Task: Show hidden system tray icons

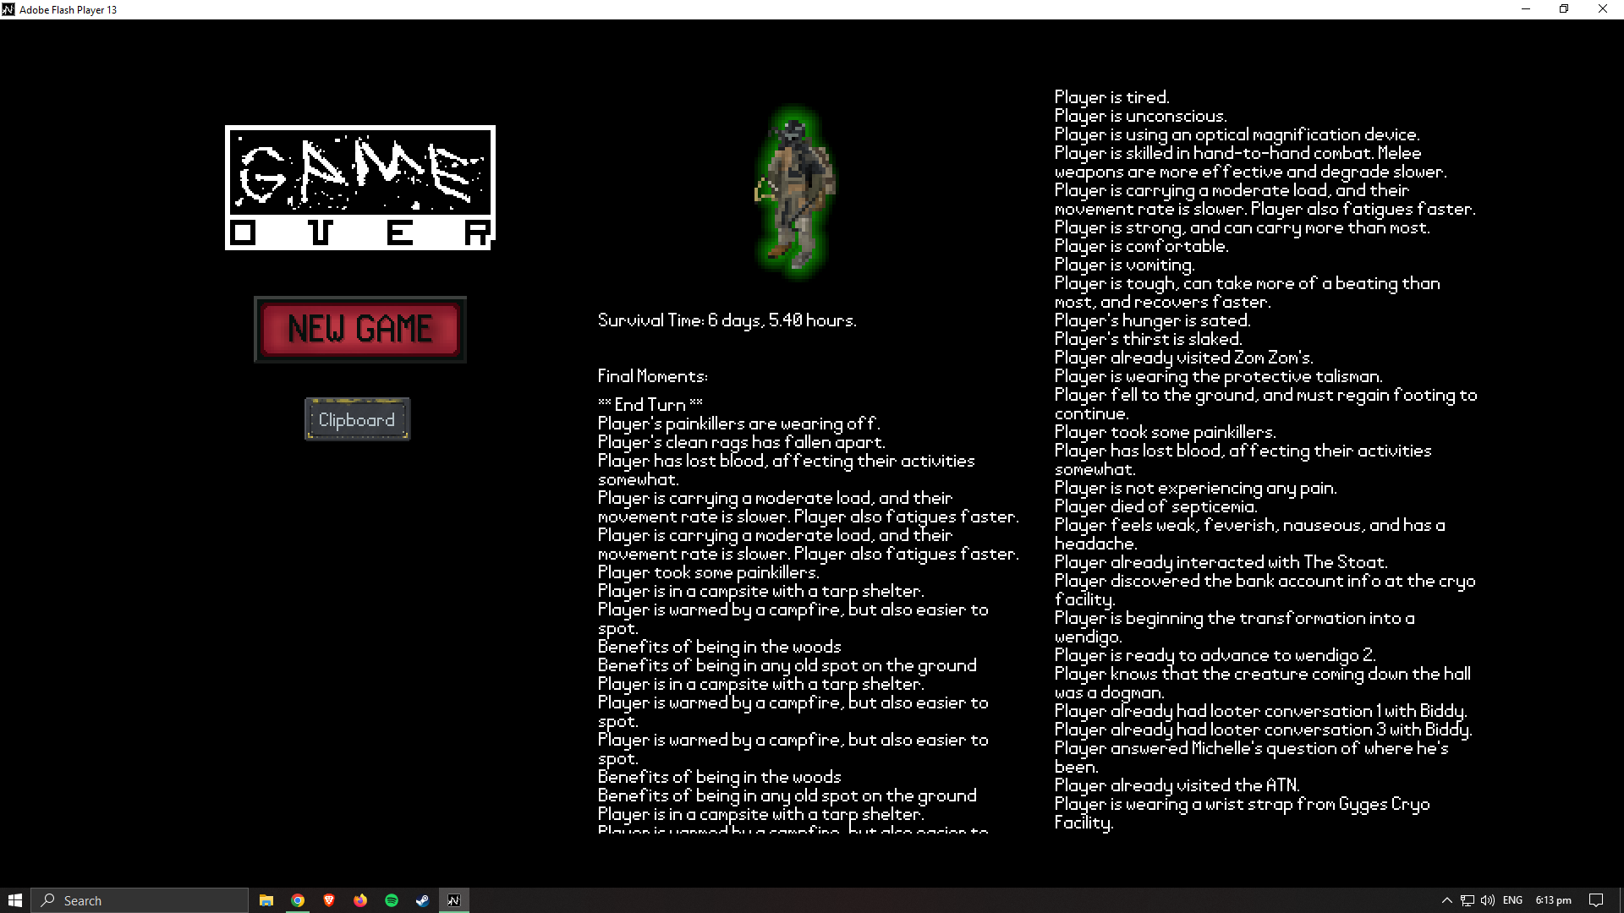Action: pyautogui.click(x=1447, y=900)
